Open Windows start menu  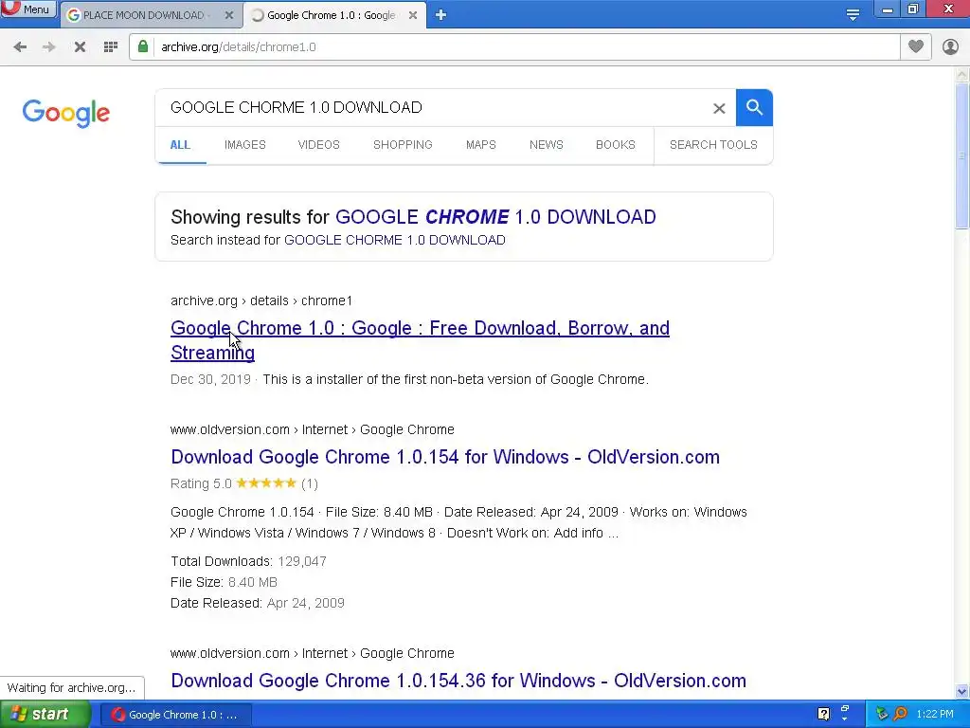tap(45, 715)
